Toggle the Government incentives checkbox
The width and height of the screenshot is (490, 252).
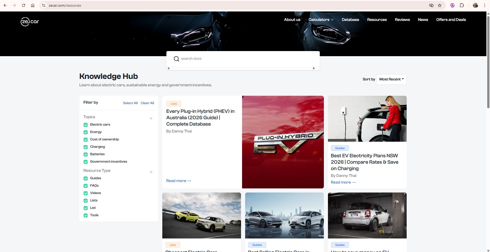tap(86, 162)
